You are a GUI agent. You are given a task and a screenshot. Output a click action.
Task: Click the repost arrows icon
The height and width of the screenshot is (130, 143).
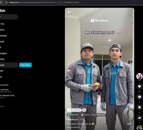(84, 110)
